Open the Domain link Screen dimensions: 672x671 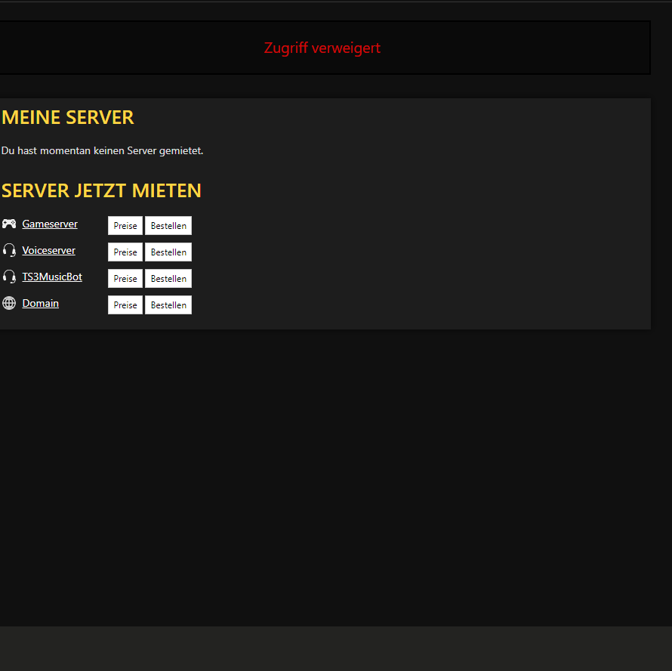coord(40,303)
